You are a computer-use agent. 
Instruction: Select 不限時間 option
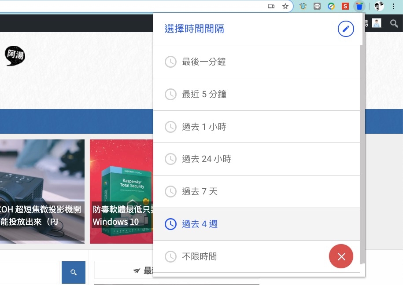[256, 256]
